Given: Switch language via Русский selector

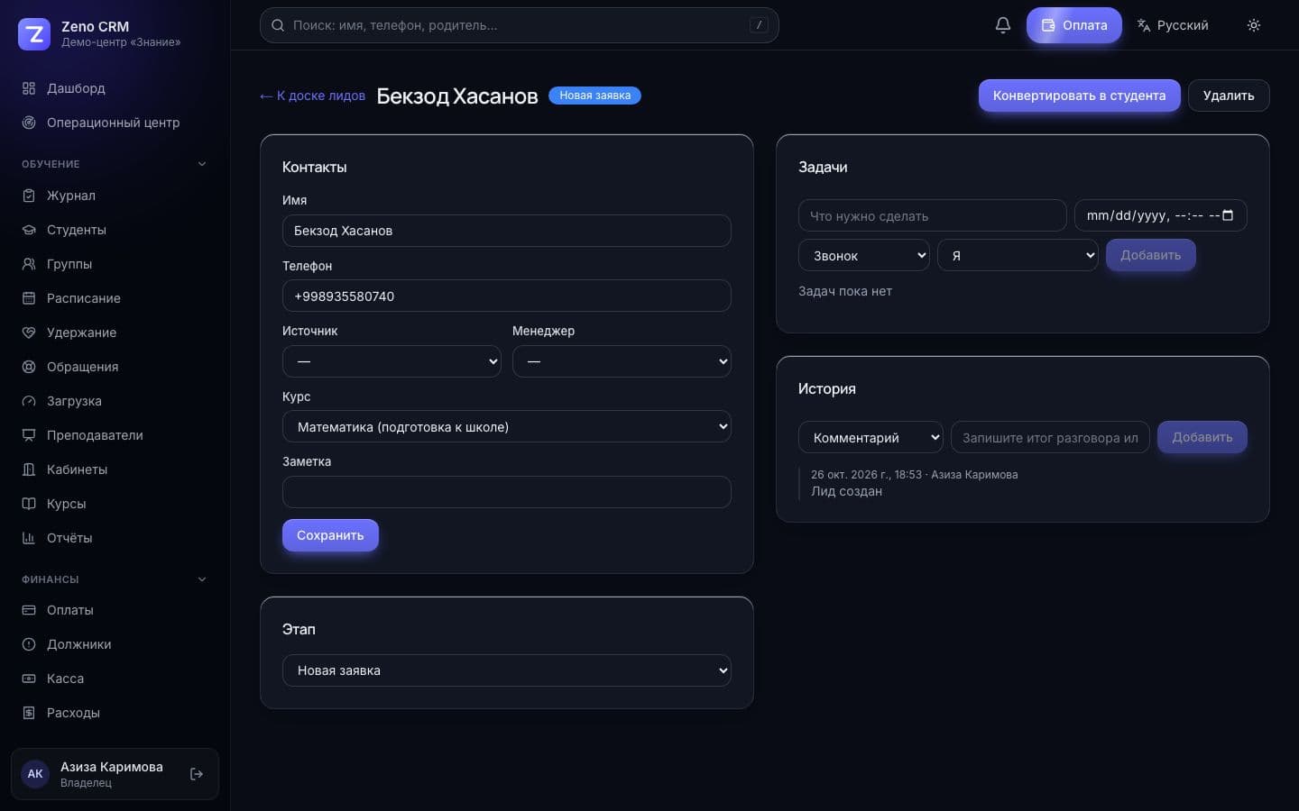Looking at the screenshot, I should [x=1173, y=25].
